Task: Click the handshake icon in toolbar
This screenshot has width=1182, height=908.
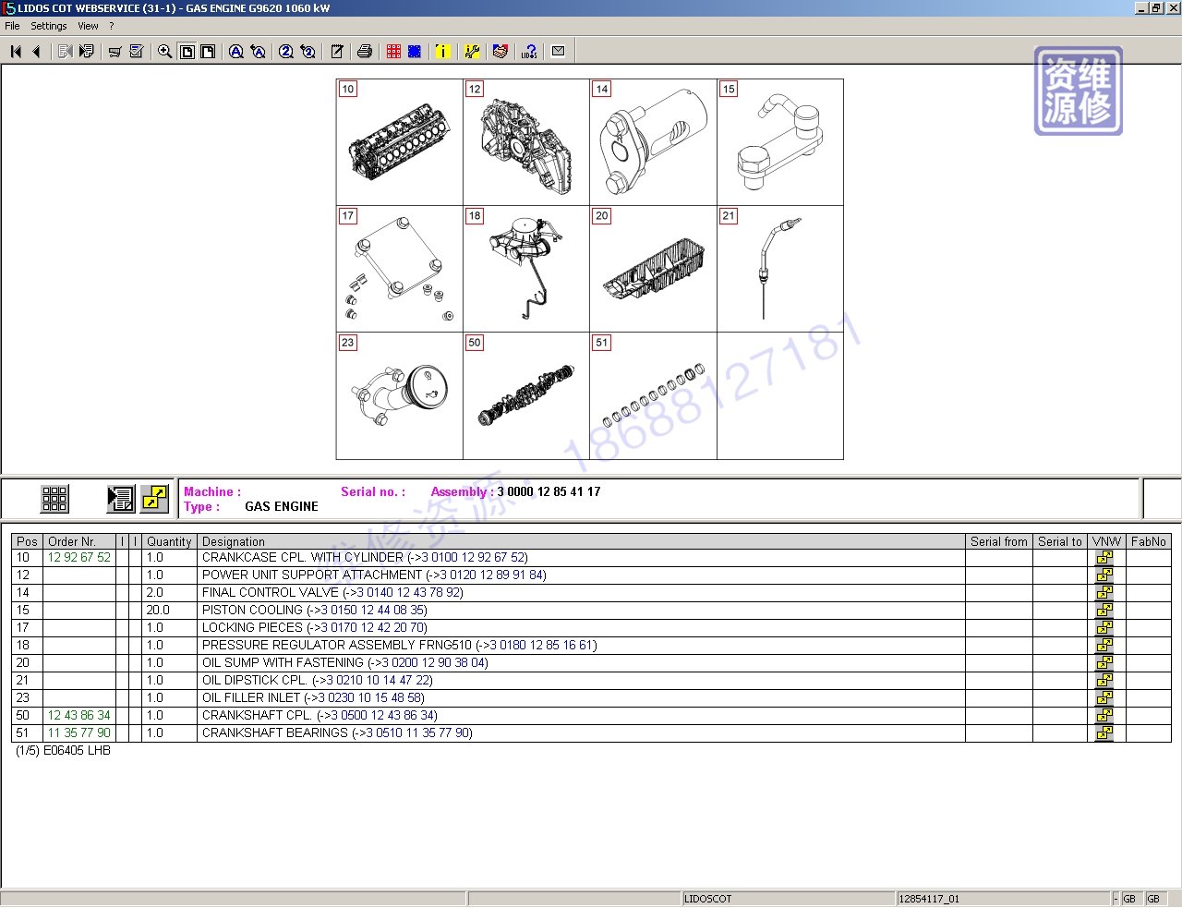Action: (501, 52)
